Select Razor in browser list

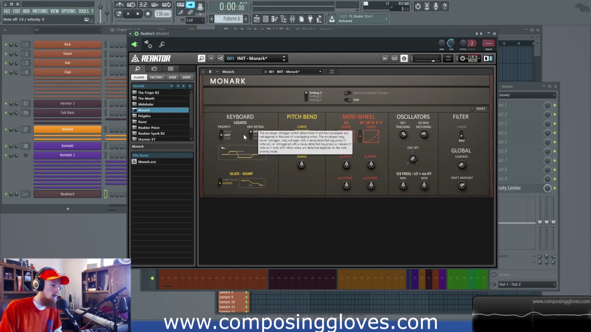tap(160, 122)
